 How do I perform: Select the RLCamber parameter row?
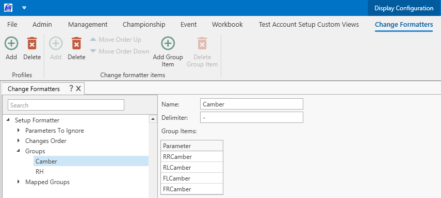point(192,168)
